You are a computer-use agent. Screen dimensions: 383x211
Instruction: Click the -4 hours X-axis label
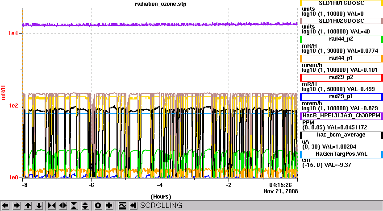pos(160,185)
